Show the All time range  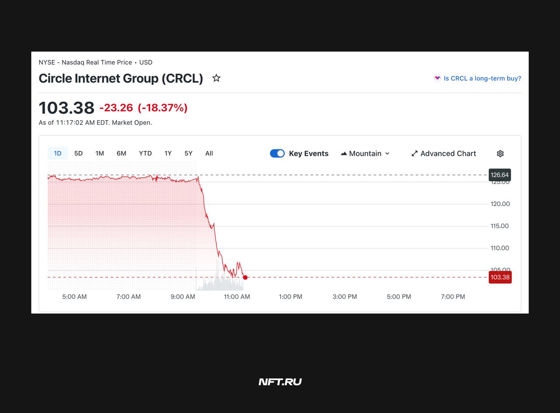209,153
